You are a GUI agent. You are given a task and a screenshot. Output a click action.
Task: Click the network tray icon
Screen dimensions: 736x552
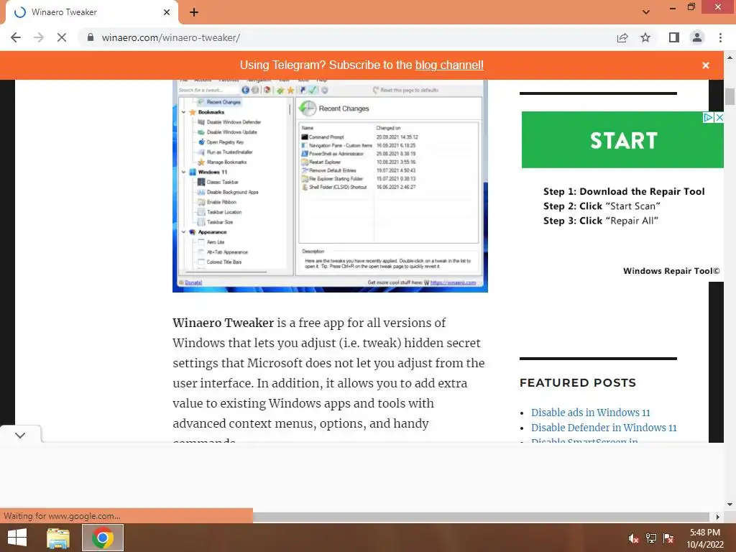coord(651,538)
